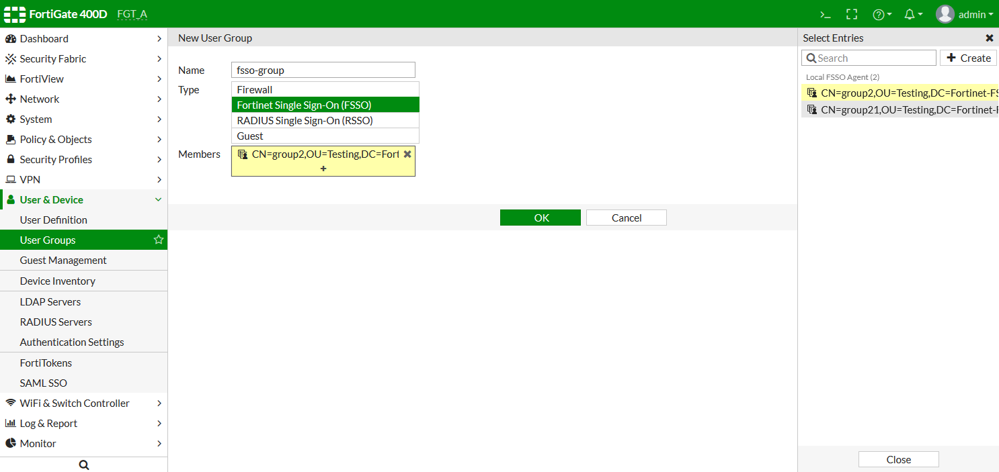999x472 pixels.
Task: Select the CN=group2 entry in Select Entries
Action: click(x=900, y=93)
